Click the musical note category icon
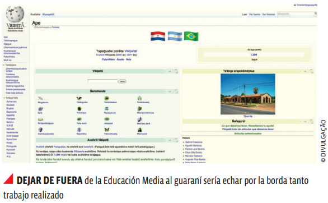This screenshot has width=328, height=203. [139, 119]
